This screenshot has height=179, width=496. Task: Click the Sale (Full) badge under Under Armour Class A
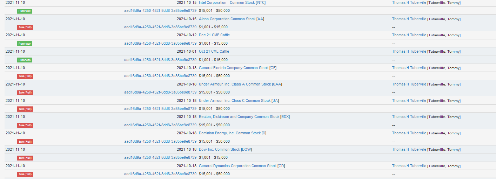click(25, 92)
